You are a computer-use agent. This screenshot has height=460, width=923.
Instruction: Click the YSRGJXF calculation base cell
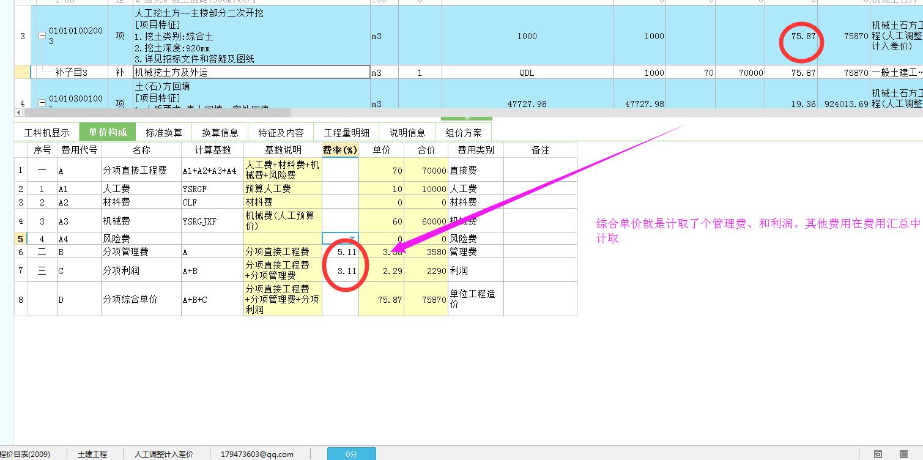pos(212,221)
